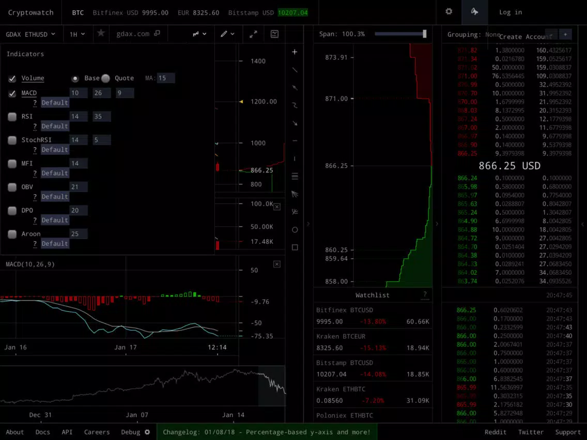Select Kraken BTCEUR watchlist entry
The width and height of the screenshot is (587, 440).
[x=373, y=342]
